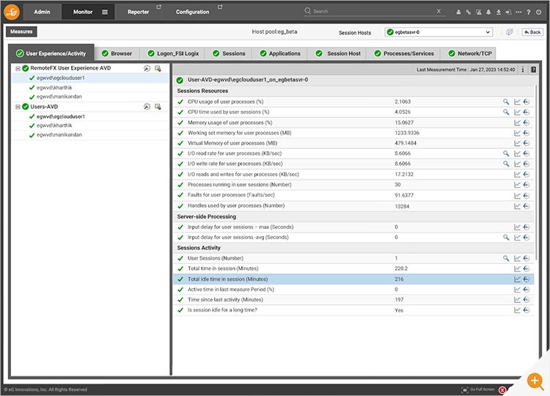Click the power logout icon
The image size is (550, 396).
click(539, 12)
